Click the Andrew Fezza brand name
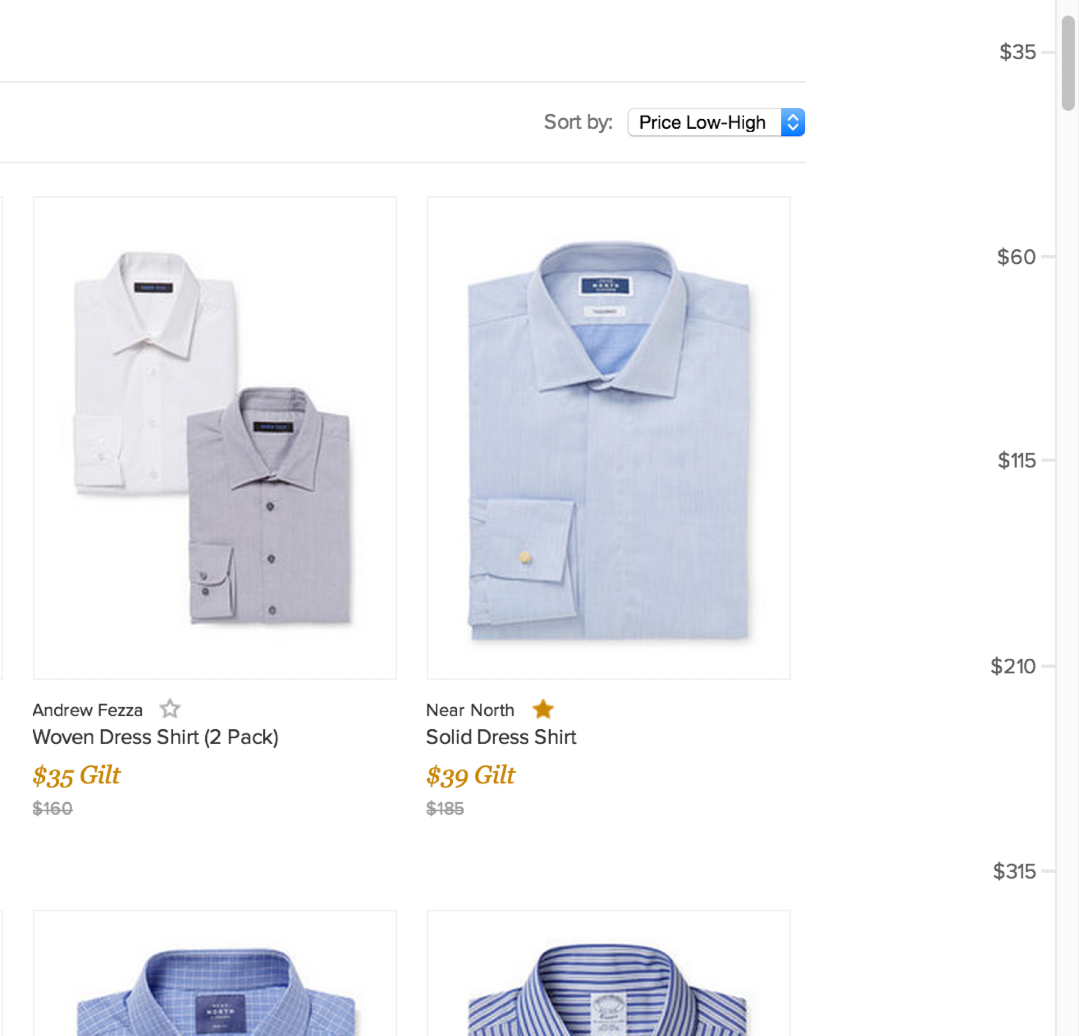1079x1036 pixels. tap(87, 710)
